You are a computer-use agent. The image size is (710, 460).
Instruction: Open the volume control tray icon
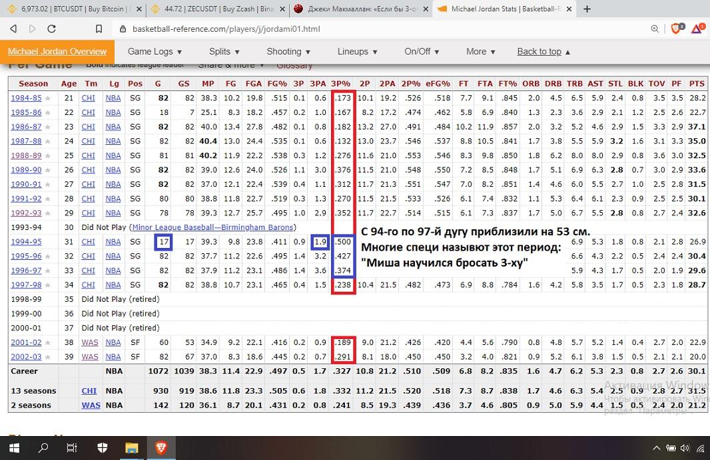point(685,448)
